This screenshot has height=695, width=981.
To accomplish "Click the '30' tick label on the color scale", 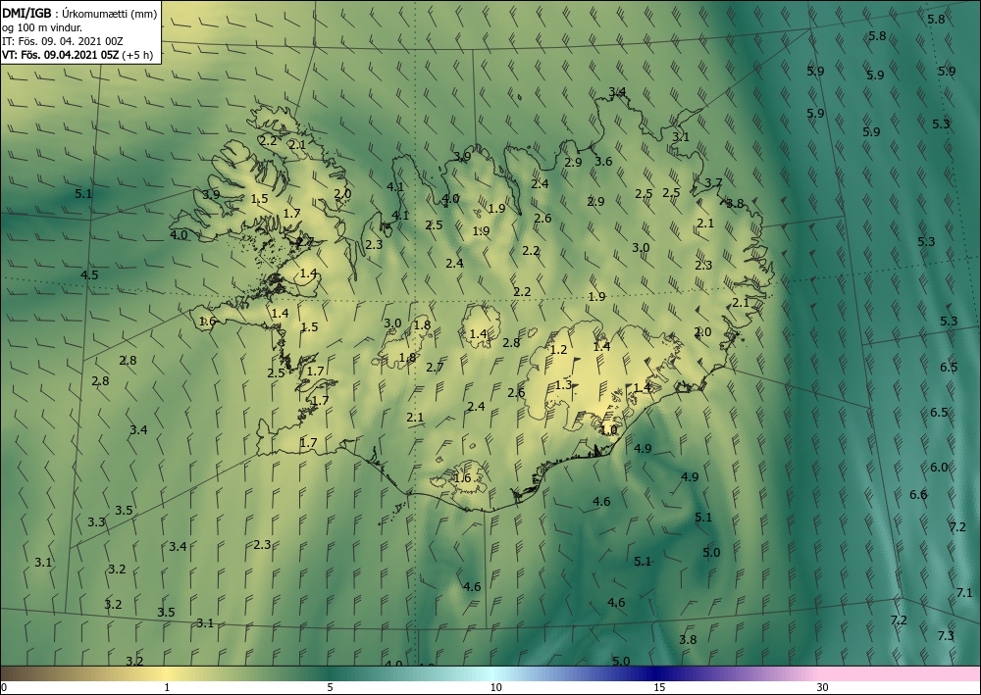I will pos(822,687).
